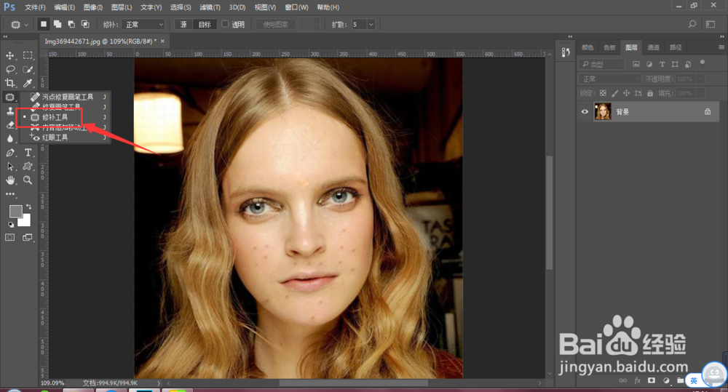Select the Custom Shape tool

tap(28, 167)
